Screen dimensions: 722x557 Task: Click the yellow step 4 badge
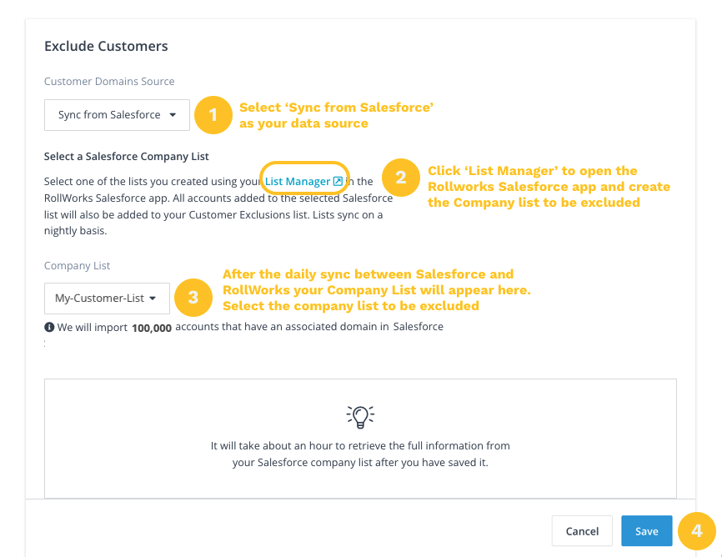[696, 530]
